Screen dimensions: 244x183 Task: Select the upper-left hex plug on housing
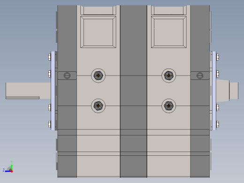point(98,76)
